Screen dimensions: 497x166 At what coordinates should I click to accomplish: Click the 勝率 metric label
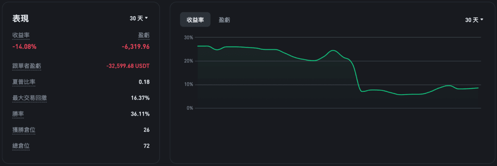pos(18,114)
